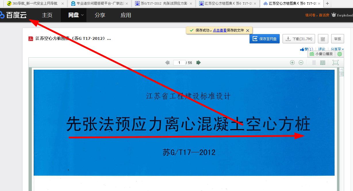
Task: Close the 360导航 tab
Action: coord(63,4)
